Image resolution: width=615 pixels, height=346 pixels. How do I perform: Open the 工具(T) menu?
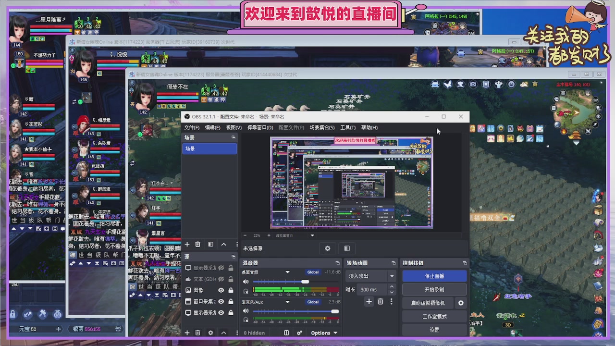348,127
